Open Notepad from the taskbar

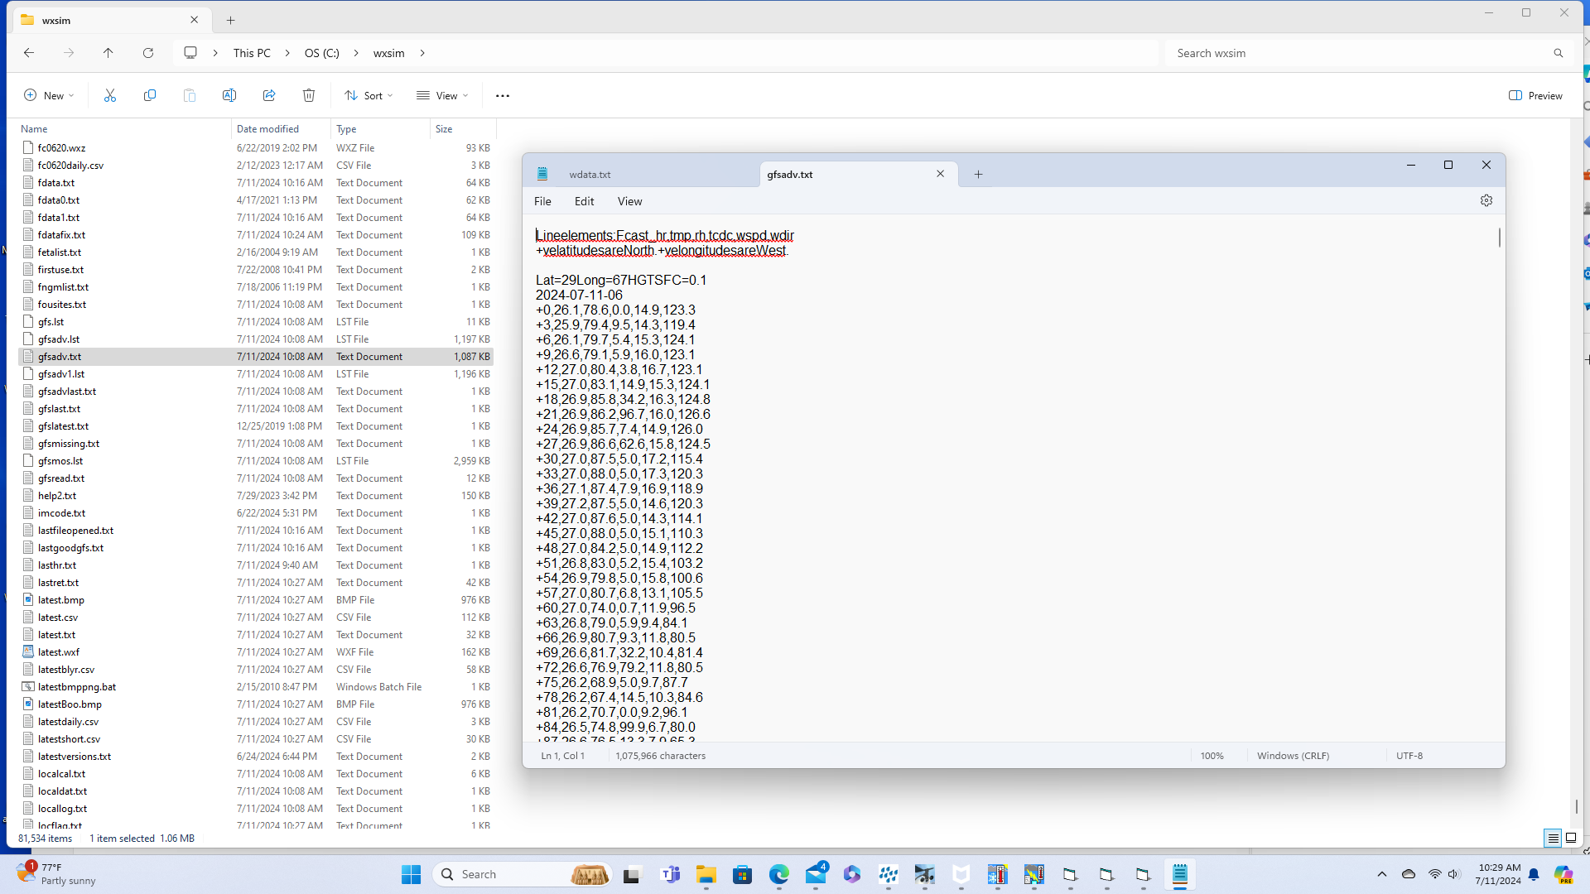[1180, 874]
